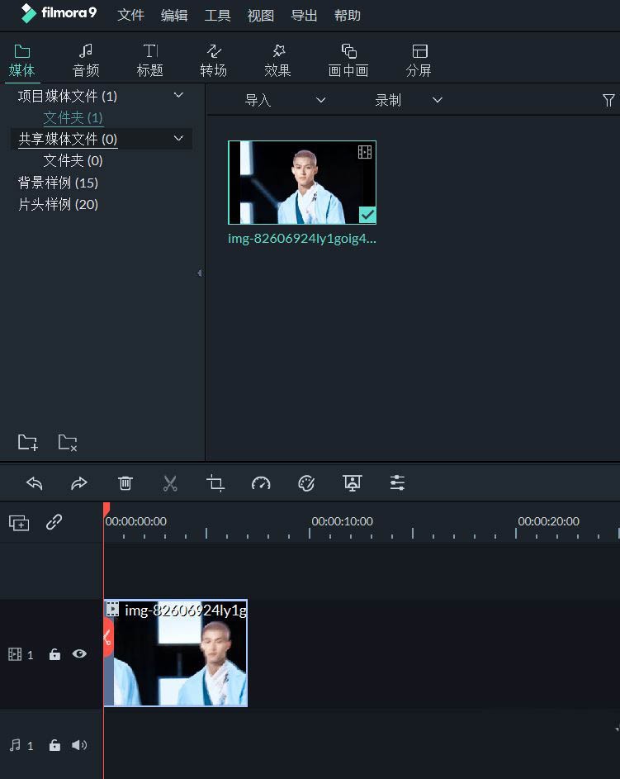Viewport: 620px width, 779px height.
Task: Open the 文件 menu
Action: tap(130, 16)
